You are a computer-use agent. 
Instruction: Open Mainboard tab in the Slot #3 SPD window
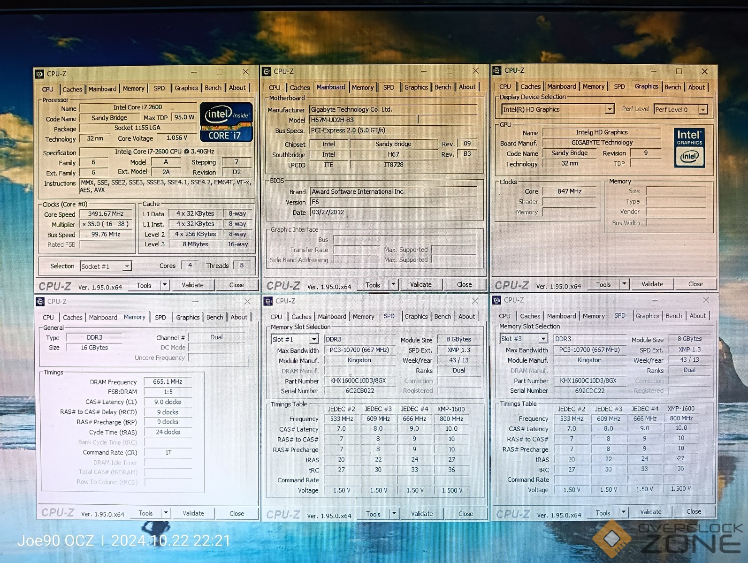click(561, 316)
